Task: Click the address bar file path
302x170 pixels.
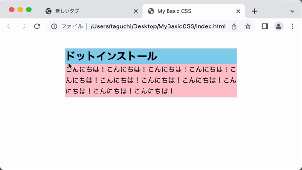Action: 158,26
